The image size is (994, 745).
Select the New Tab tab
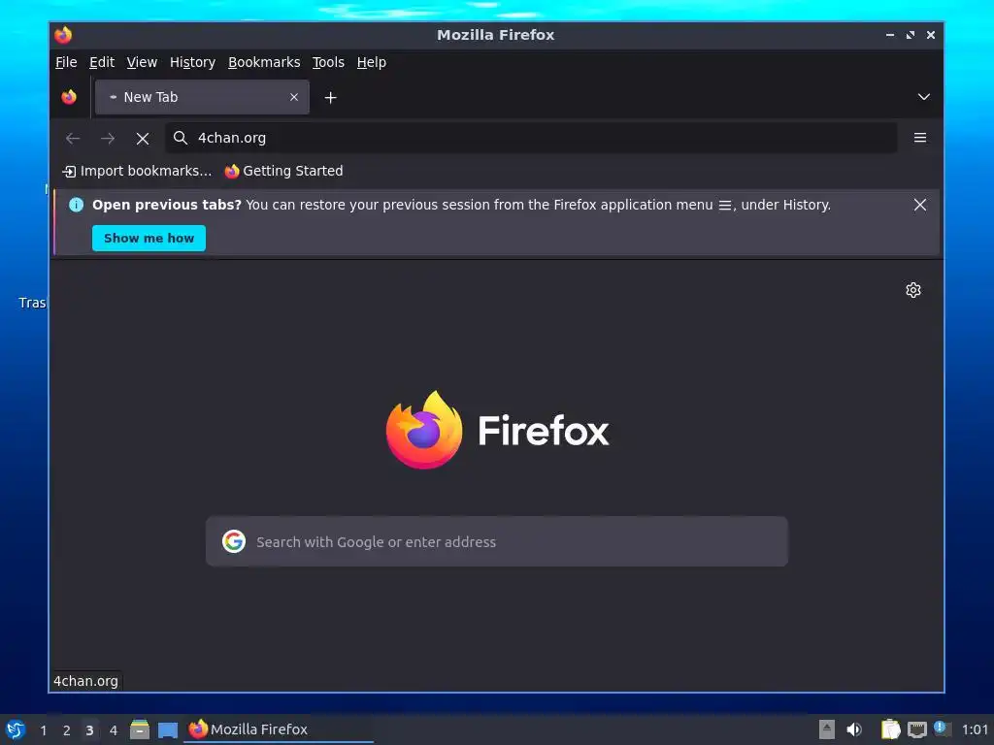[x=202, y=97]
